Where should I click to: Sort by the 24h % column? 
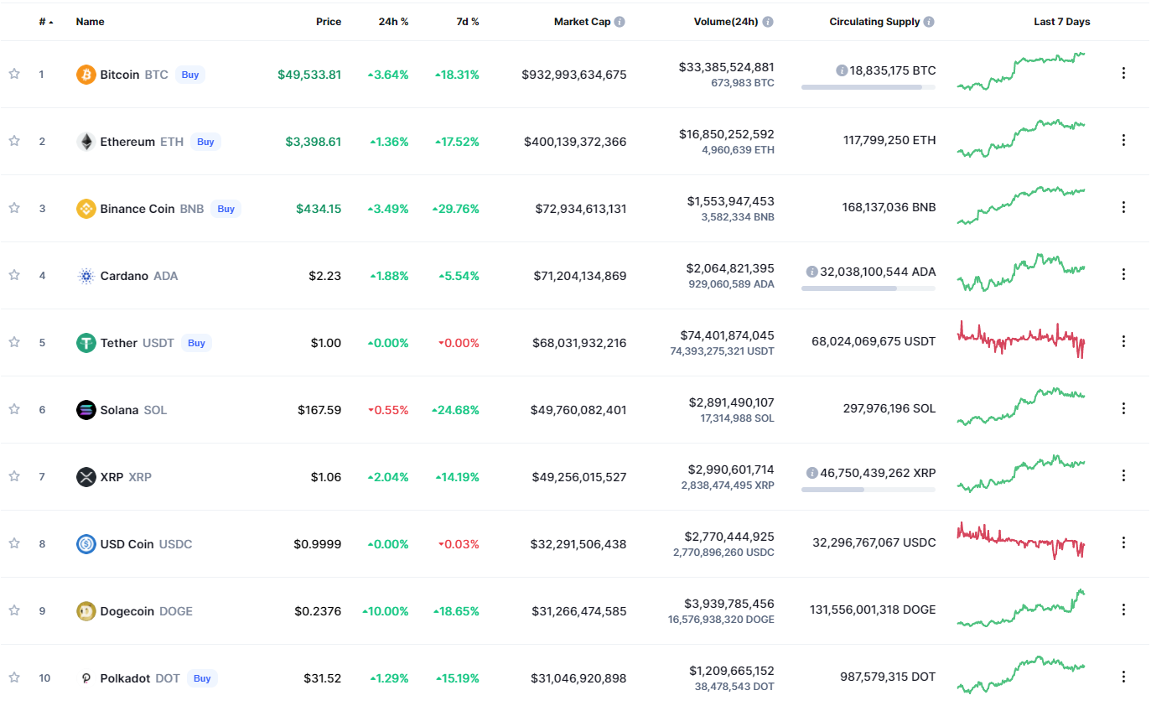(x=393, y=22)
